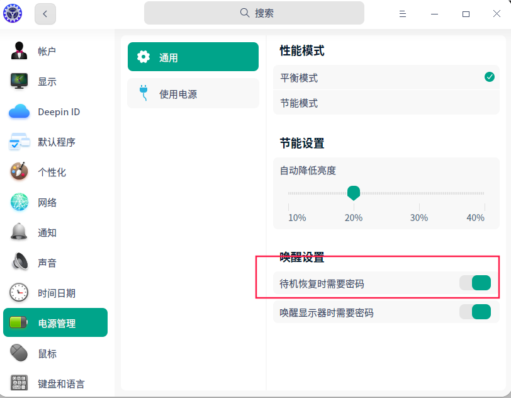Click the 搜索 search field
This screenshot has width=511, height=398.
(254, 13)
